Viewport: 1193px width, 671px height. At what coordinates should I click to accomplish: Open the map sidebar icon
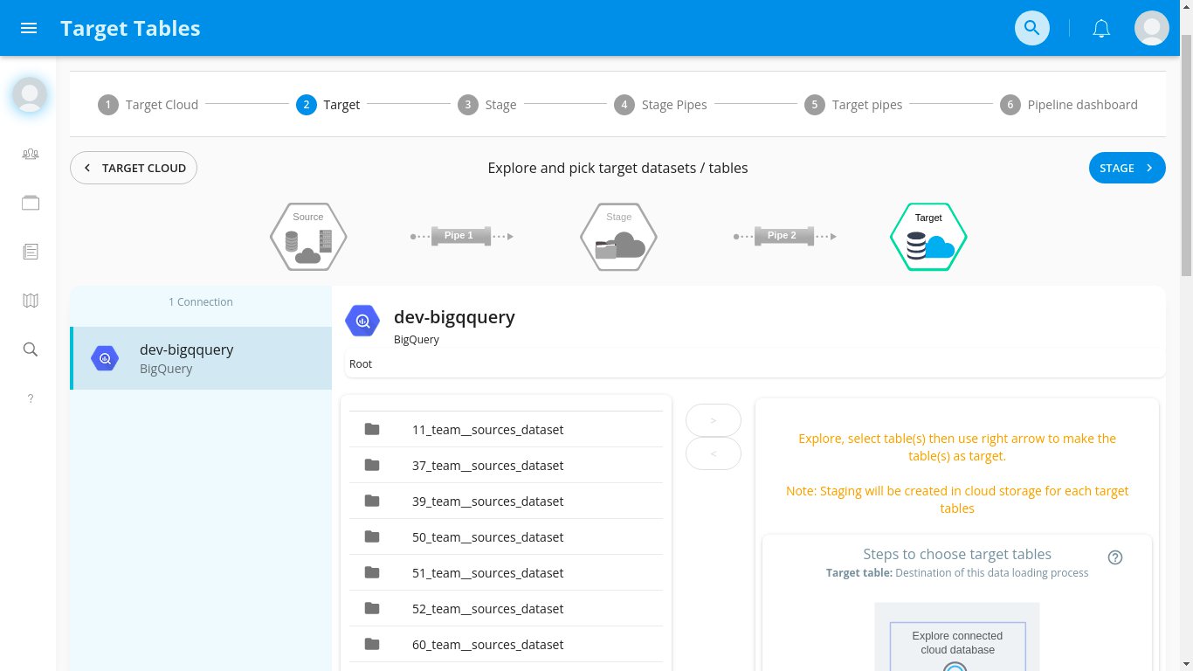coord(31,301)
